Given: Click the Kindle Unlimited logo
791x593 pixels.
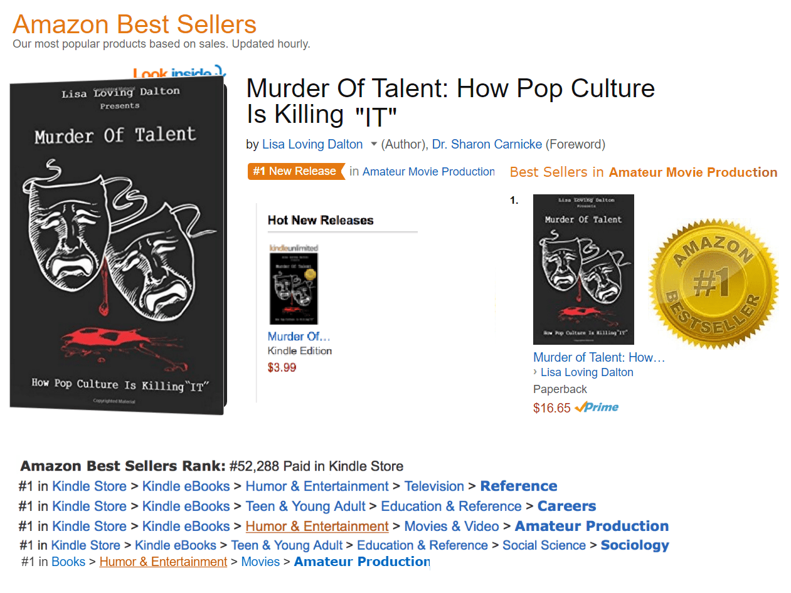Looking at the screenshot, I should pyautogui.click(x=294, y=248).
